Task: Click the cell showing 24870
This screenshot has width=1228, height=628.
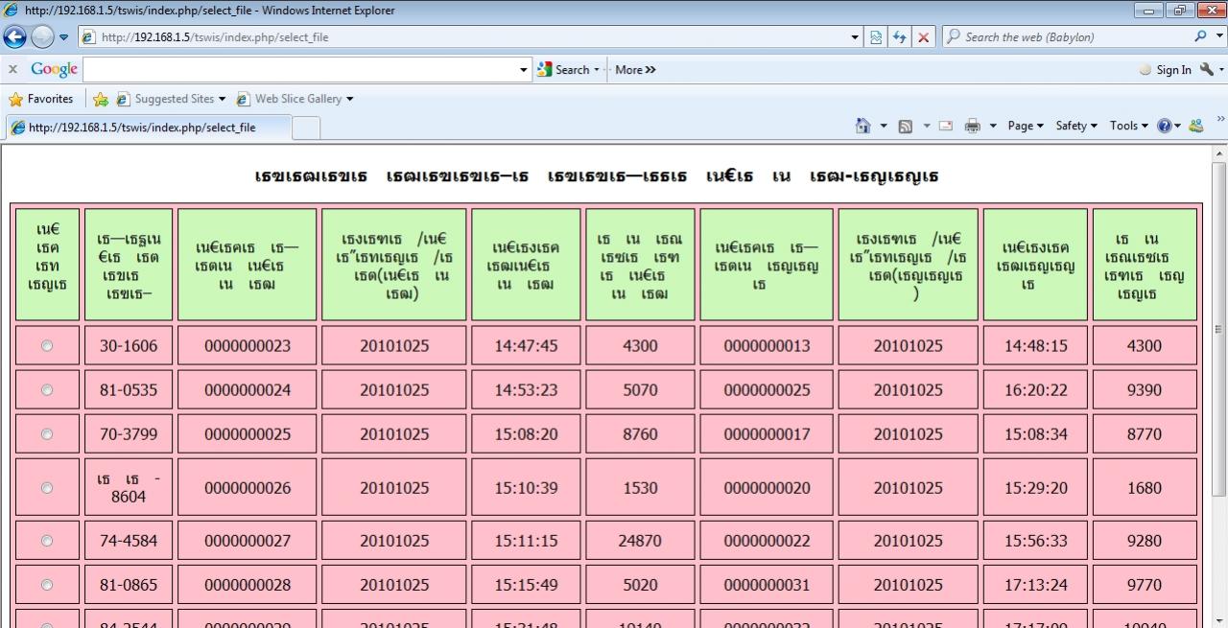Action: [640, 541]
